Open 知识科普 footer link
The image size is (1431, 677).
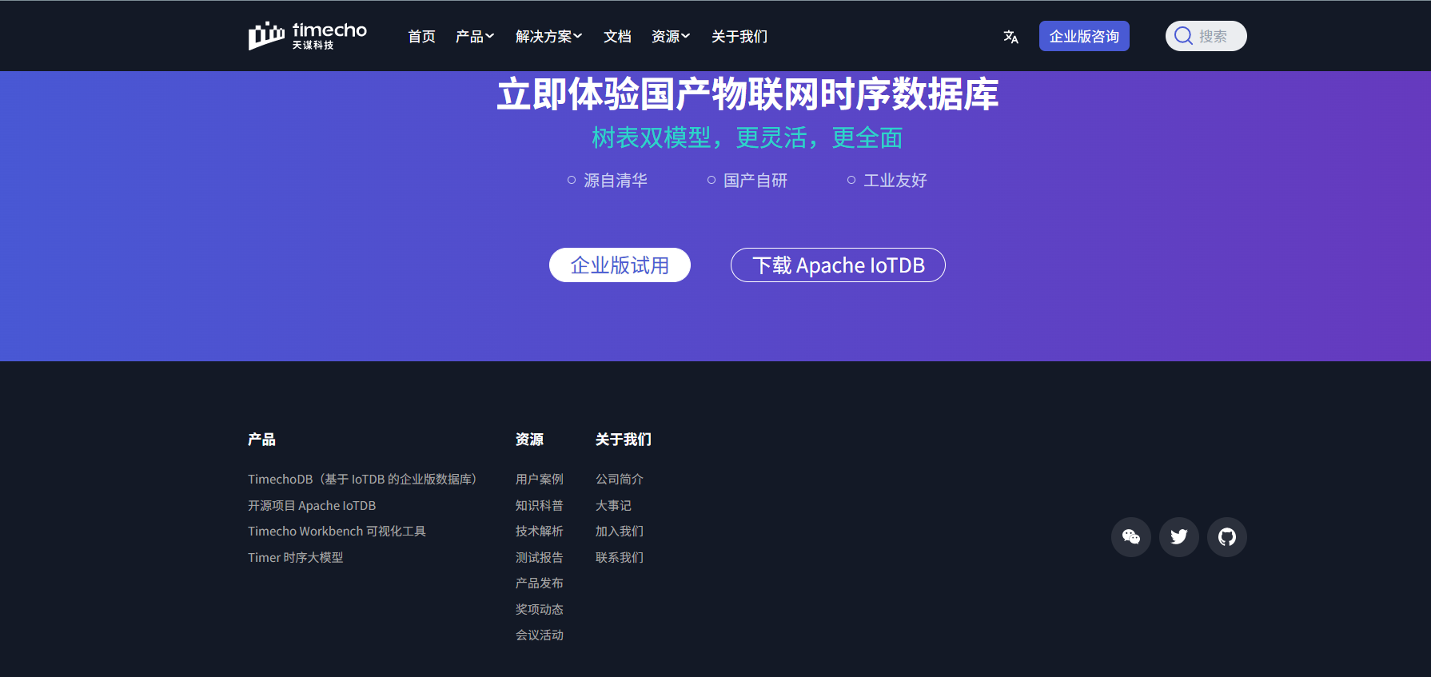coord(540,506)
